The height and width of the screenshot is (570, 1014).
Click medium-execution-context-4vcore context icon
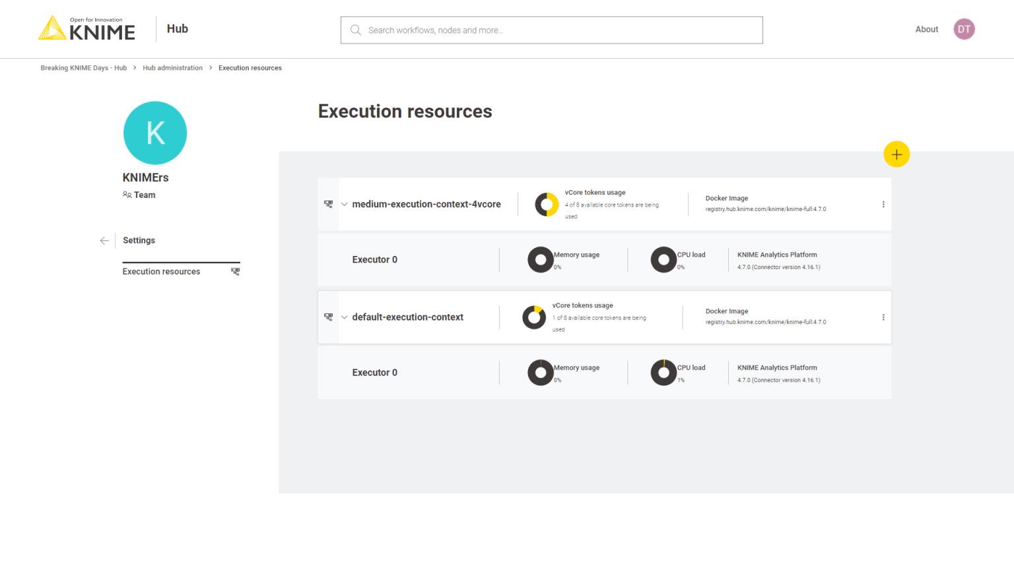[x=328, y=205]
